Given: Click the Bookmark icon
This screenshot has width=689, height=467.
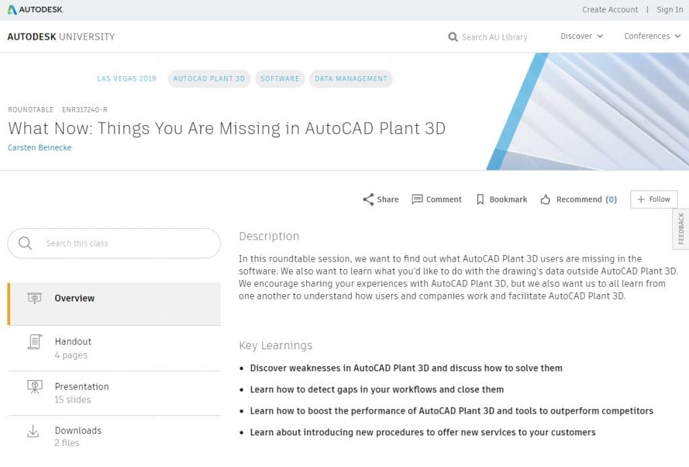Looking at the screenshot, I should click(x=480, y=199).
